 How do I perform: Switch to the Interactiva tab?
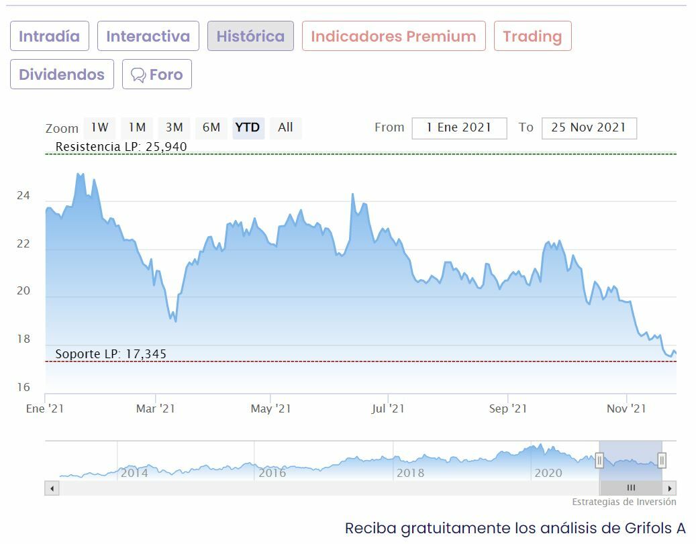click(148, 36)
